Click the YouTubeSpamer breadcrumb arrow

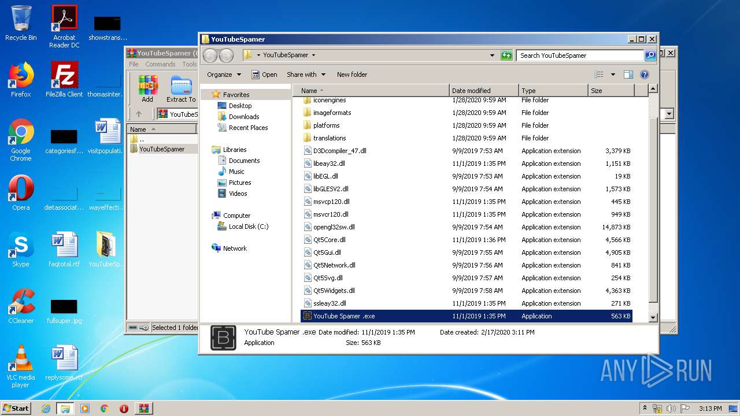pyautogui.click(x=313, y=55)
